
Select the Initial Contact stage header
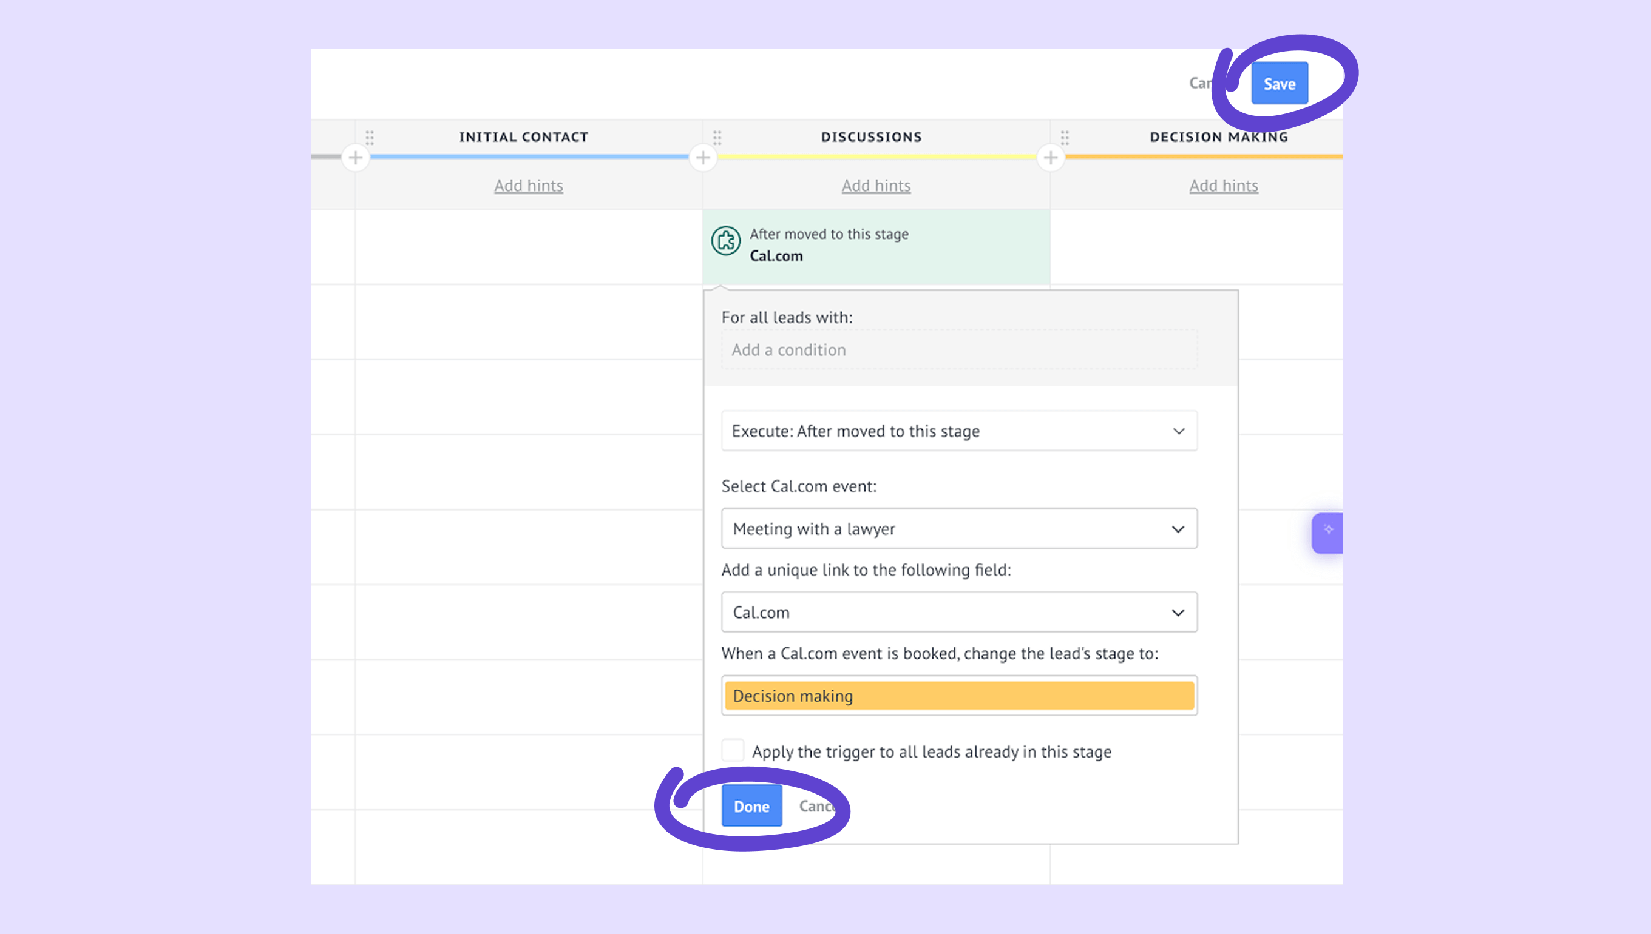[x=523, y=137]
